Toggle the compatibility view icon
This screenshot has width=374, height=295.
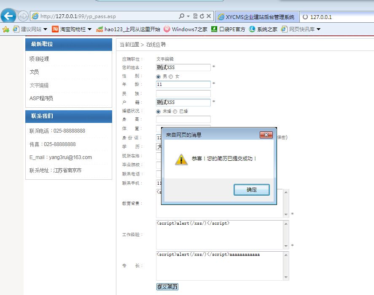(x=195, y=16)
